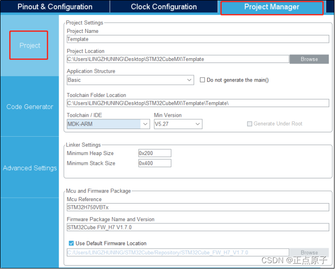The image size is (335, 269).
Task: Select the Project Manager tab
Action: pos(272,7)
